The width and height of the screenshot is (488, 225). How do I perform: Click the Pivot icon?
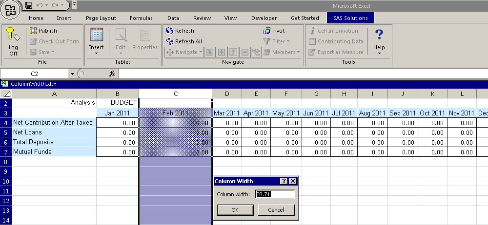pos(267,31)
